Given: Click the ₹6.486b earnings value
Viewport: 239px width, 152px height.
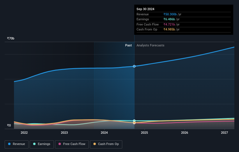Looking at the screenshot, I should [x=169, y=19].
